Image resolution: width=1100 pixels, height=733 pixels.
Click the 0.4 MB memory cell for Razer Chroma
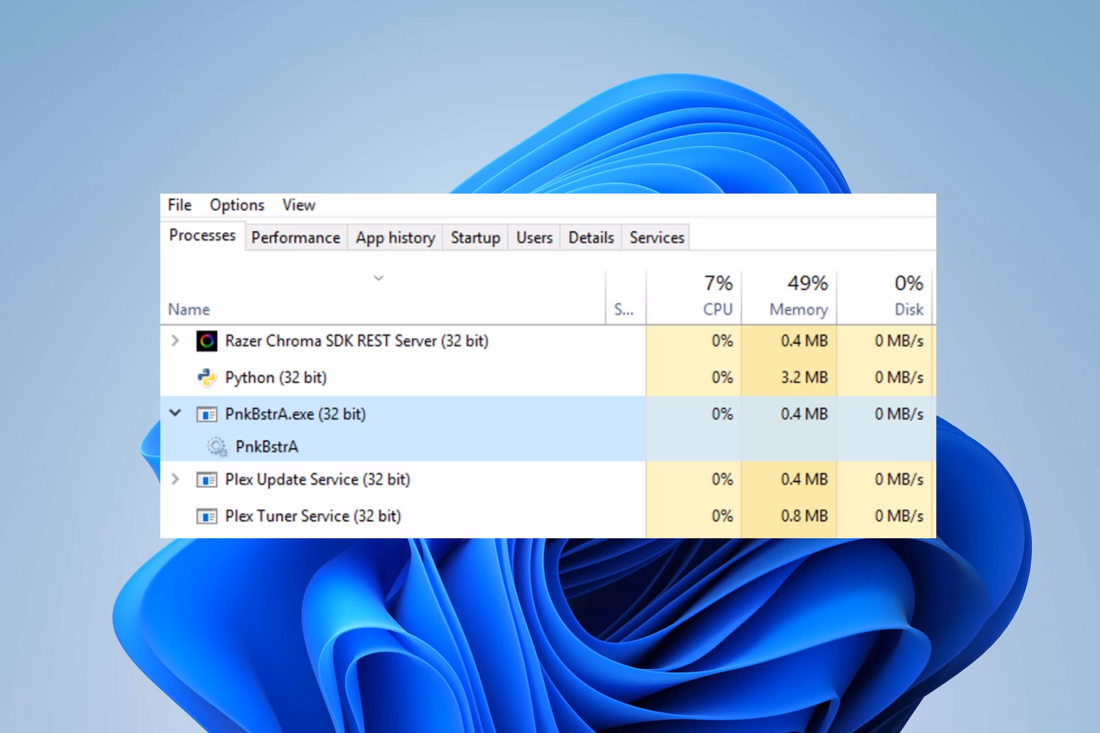tap(789, 341)
